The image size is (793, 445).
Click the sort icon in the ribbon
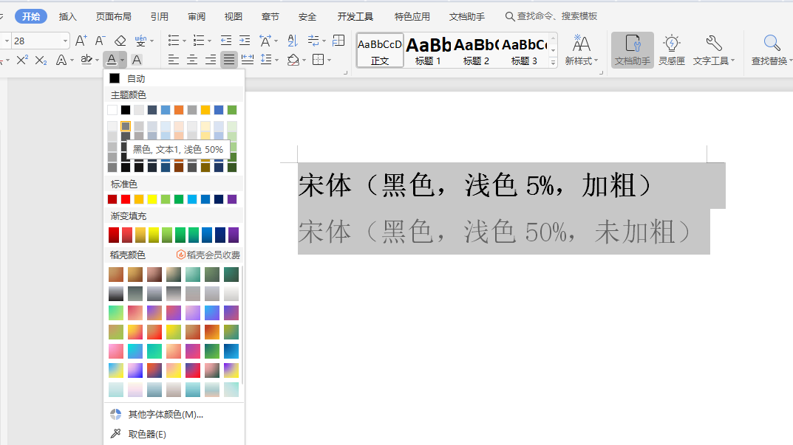click(292, 41)
